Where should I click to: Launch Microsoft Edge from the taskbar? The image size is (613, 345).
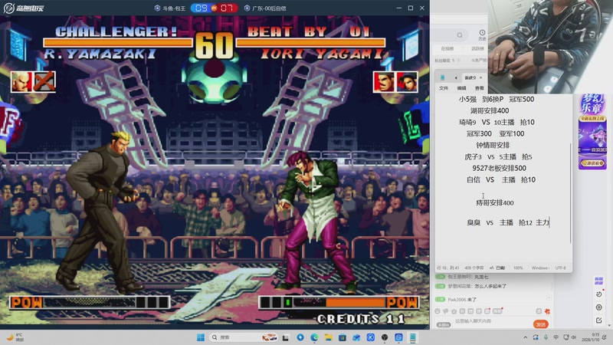[x=314, y=337]
